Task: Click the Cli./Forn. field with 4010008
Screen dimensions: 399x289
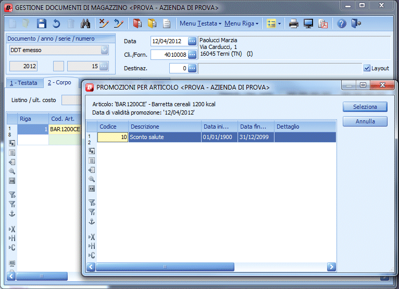Action: point(169,55)
